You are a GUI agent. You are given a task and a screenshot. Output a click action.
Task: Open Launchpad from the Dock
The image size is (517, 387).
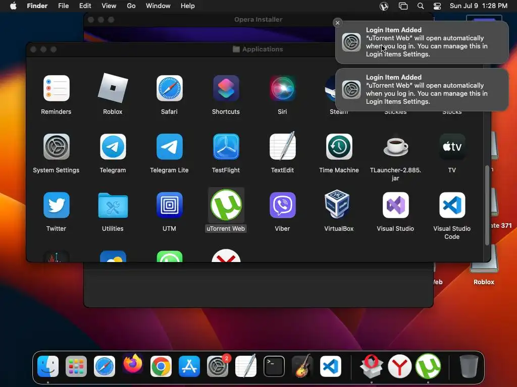pyautogui.click(x=76, y=366)
